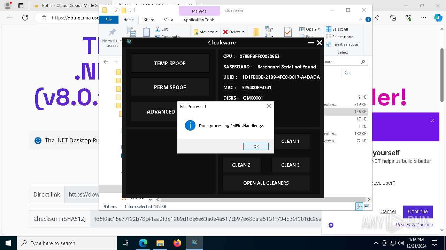This screenshot has height=250, width=446.
Task: Open File Explorer from taskbar
Action: 160,243
